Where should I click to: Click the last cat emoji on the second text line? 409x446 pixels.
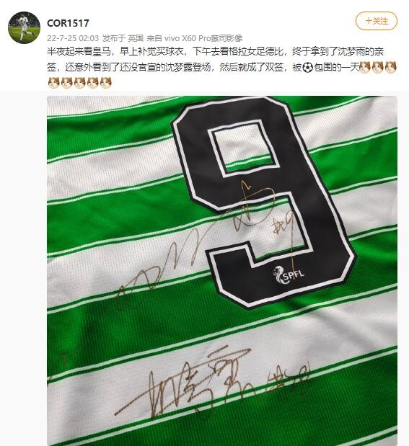390,68
